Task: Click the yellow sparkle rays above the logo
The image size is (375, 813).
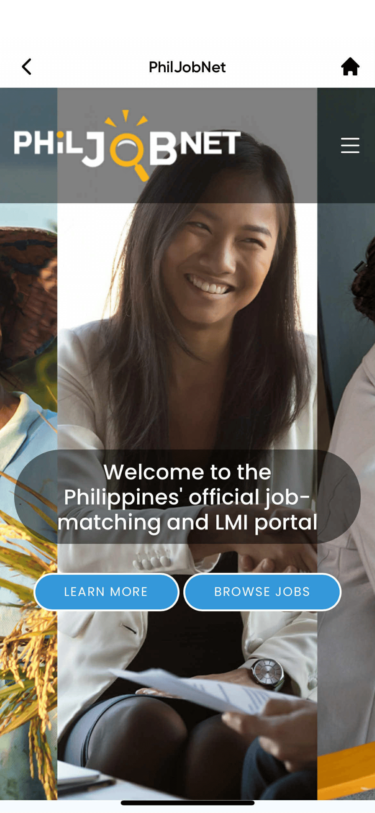Action: coord(126,118)
